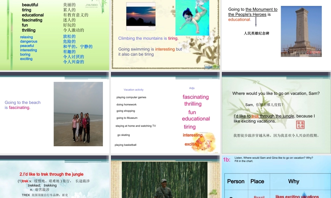Open the Monument to the People's Heroes slide
The image size is (331, 198).
pos(276,35)
